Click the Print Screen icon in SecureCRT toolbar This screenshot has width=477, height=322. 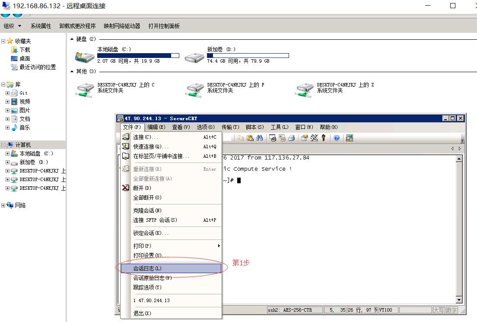click(273, 138)
